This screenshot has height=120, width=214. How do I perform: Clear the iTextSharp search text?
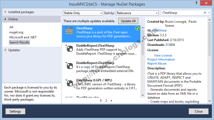pos(205,13)
